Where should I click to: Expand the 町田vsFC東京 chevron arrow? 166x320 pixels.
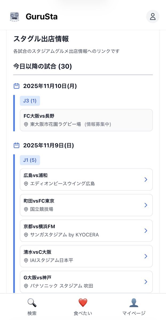(x=146, y=205)
